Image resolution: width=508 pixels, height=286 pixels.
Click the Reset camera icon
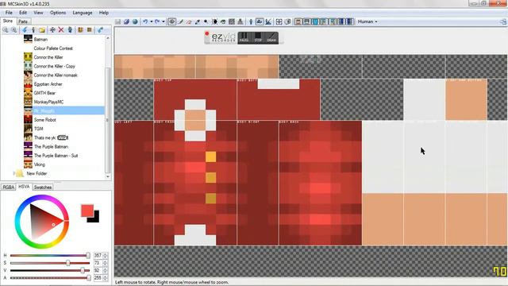coord(279,21)
